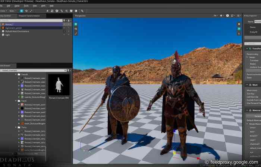261x167 pixels.
Task: Click the white square icon in toolbar
Action: click(x=71, y=11)
